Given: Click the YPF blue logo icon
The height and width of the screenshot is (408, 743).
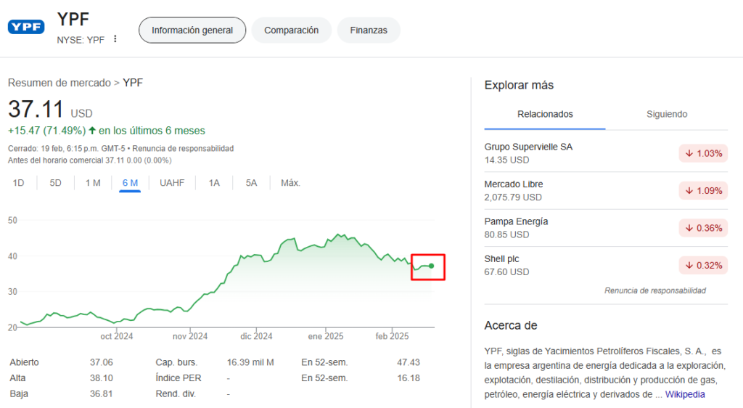Looking at the screenshot, I should [26, 27].
